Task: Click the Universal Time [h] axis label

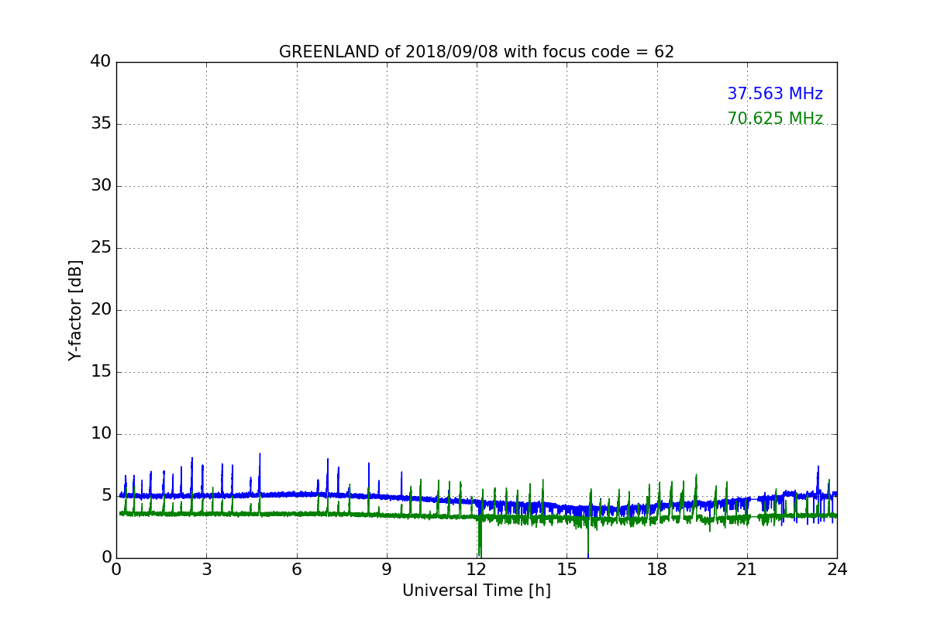Action: pyautogui.click(x=477, y=591)
